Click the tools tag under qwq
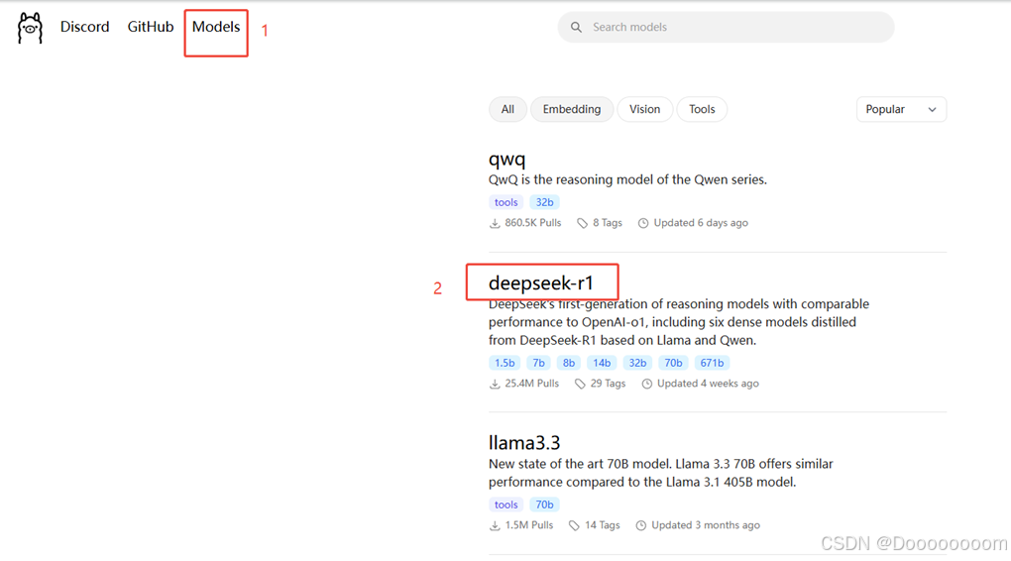Image resolution: width=1011 pixels, height=561 pixels. (506, 202)
